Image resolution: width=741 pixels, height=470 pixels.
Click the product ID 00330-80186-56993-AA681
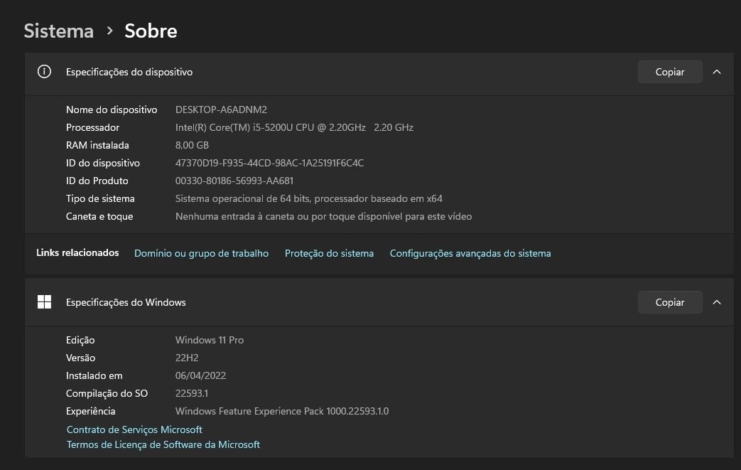pyautogui.click(x=234, y=181)
